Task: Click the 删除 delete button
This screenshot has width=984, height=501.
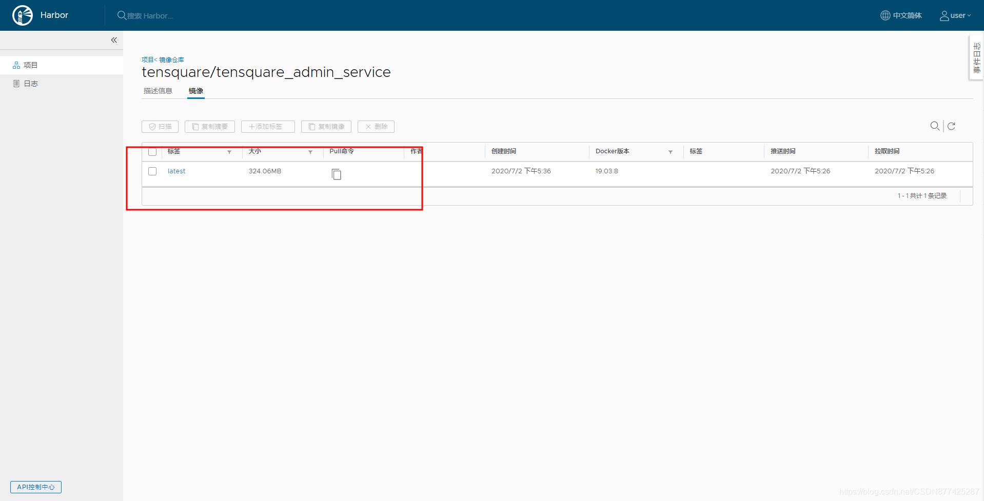Action: point(376,127)
